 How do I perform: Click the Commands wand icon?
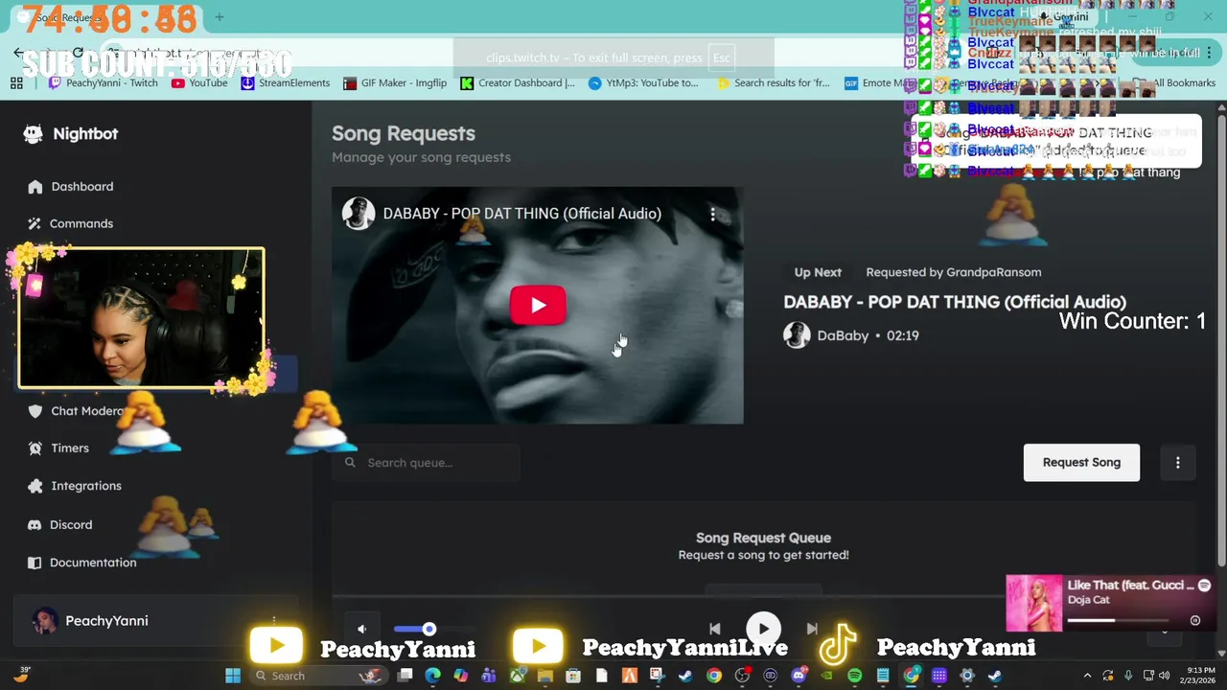click(35, 223)
